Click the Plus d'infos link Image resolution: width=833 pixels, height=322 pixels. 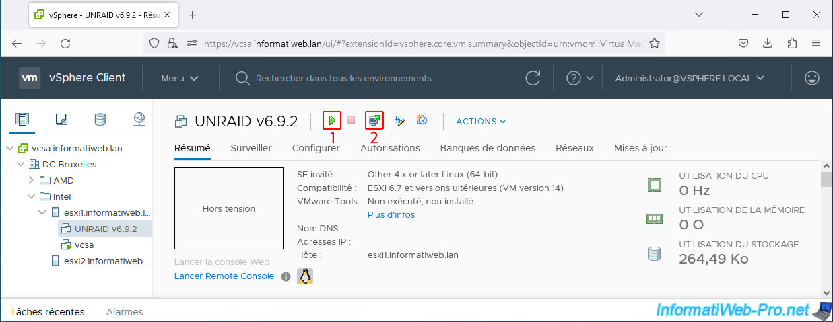(391, 215)
